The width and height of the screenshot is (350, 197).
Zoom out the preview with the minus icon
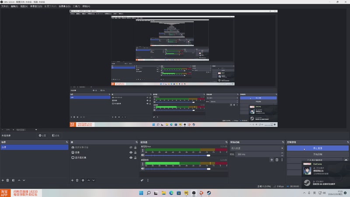(x=3, y=130)
